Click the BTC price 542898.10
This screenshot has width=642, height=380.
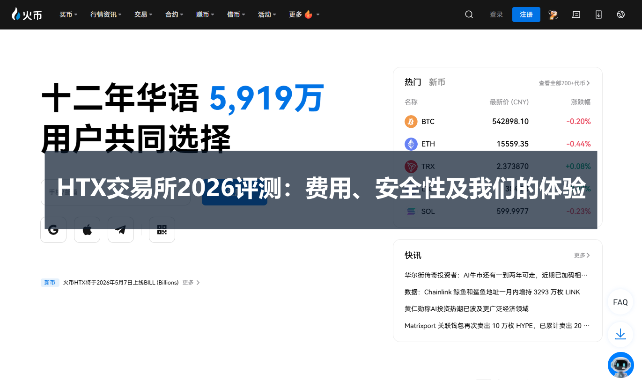pyautogui.click(x=510, y=122)
